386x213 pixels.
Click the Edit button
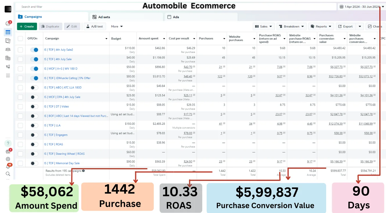coord(72,26)
